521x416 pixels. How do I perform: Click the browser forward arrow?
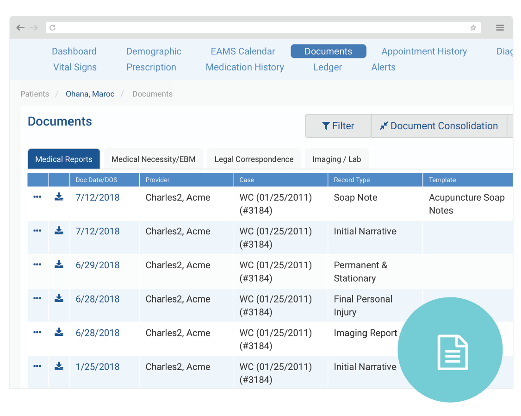coord(34,28)
